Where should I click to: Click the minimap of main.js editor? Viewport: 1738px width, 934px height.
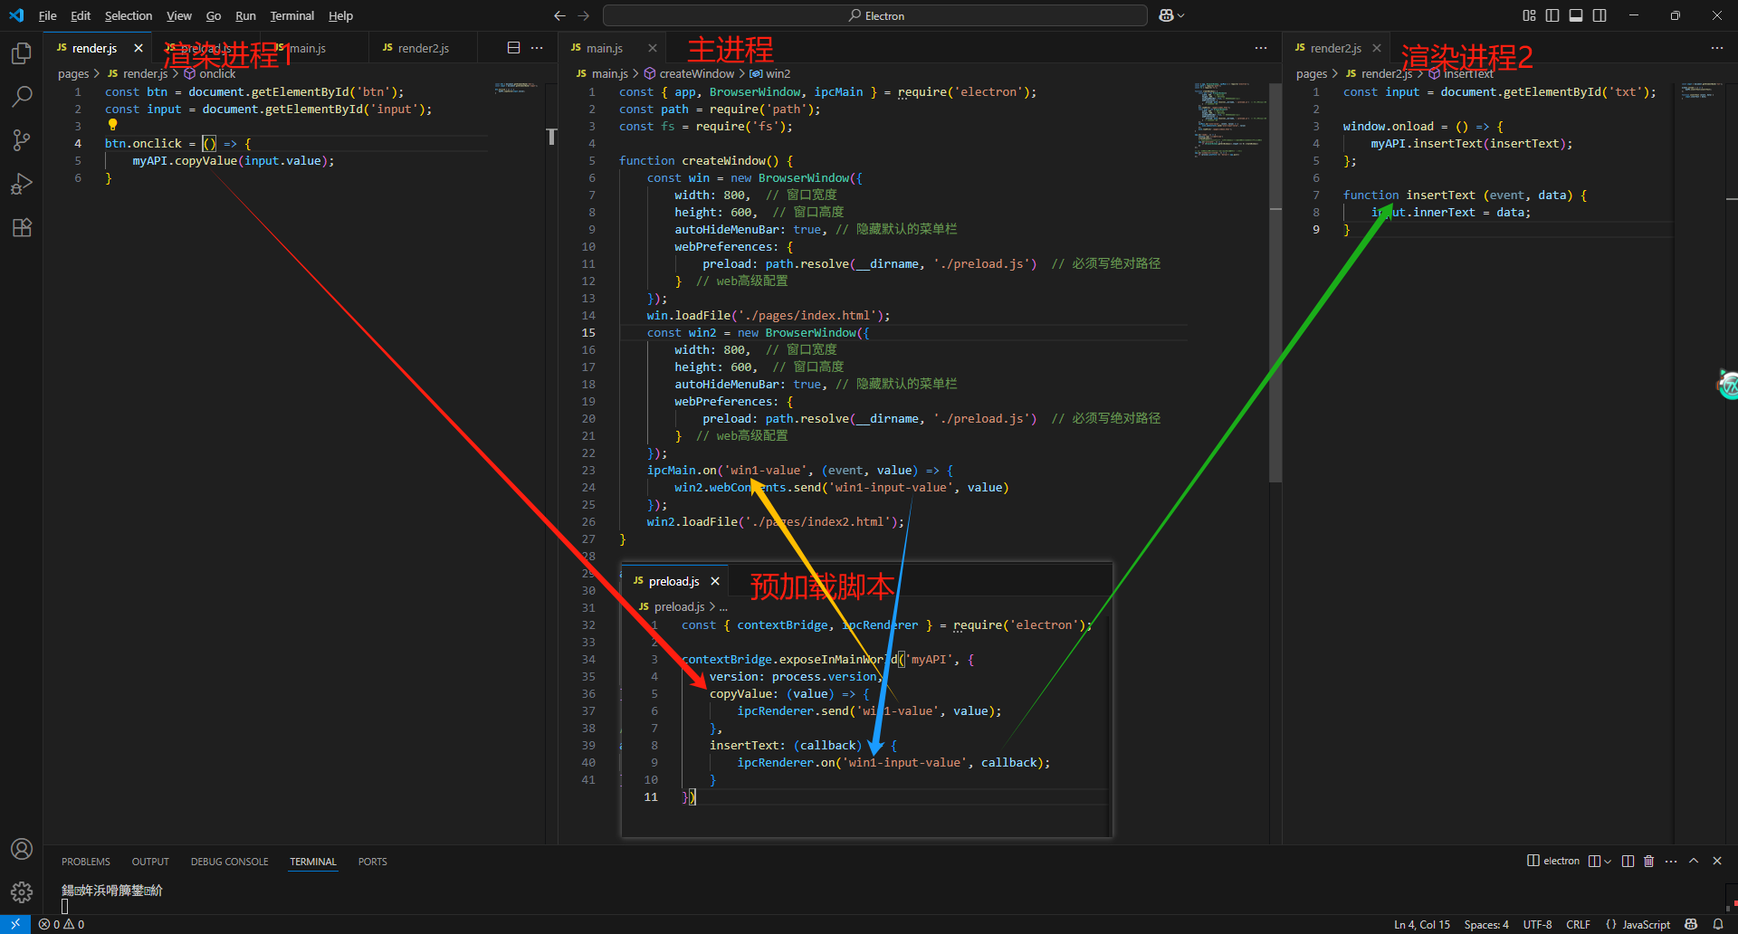tap(1230, 120)
